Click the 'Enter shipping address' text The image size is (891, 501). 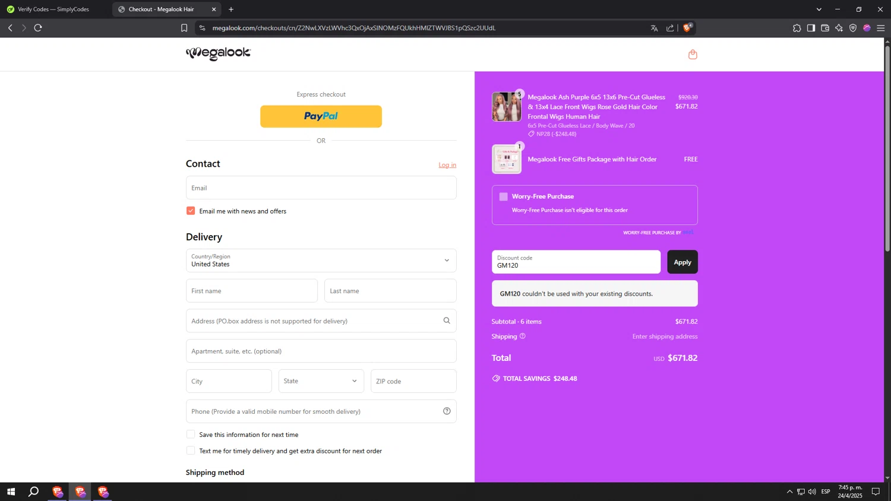665,337
